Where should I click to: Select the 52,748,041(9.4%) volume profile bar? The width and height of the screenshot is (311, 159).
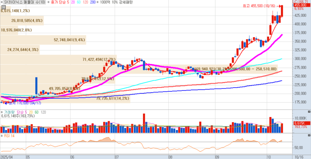tap(43, 40)
